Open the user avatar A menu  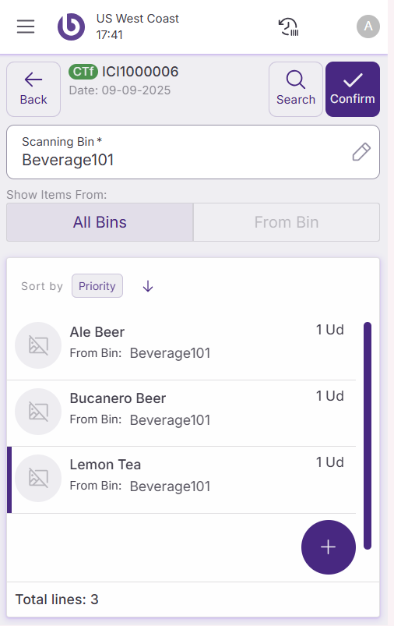[368, 27]
